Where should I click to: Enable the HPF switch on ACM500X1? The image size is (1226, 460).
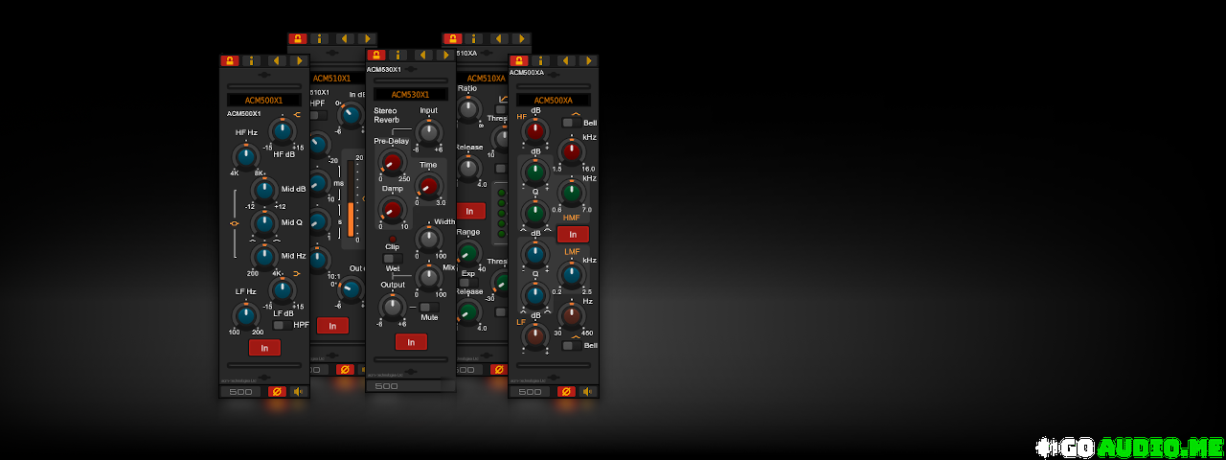[279, 325]
